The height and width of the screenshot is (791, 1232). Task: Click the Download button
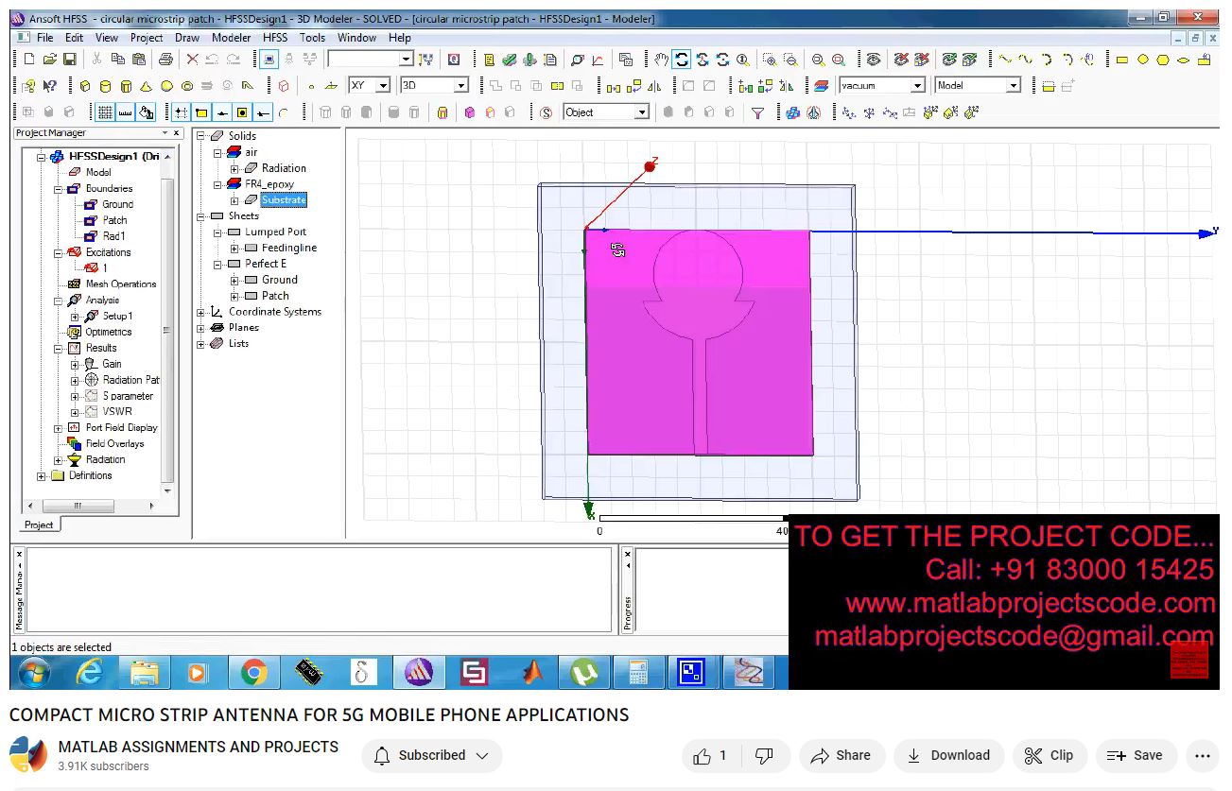(x=949, y=756)
